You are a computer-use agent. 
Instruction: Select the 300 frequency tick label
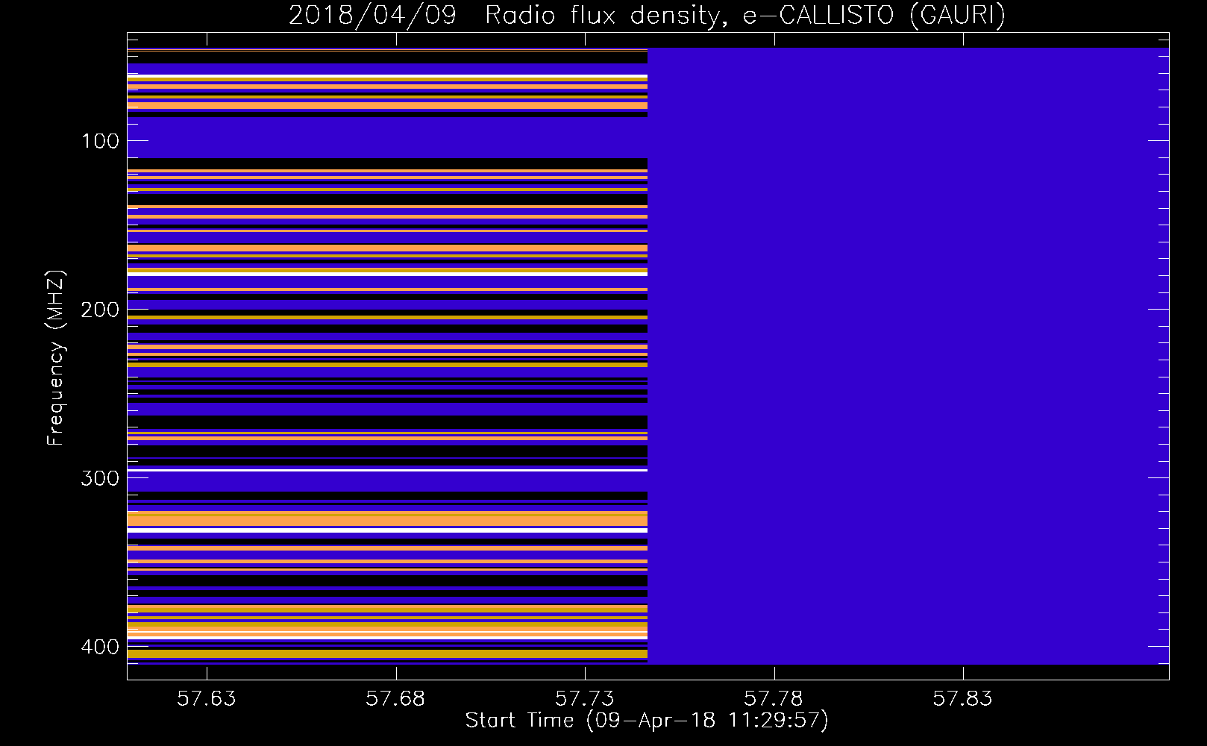(100, 478)
